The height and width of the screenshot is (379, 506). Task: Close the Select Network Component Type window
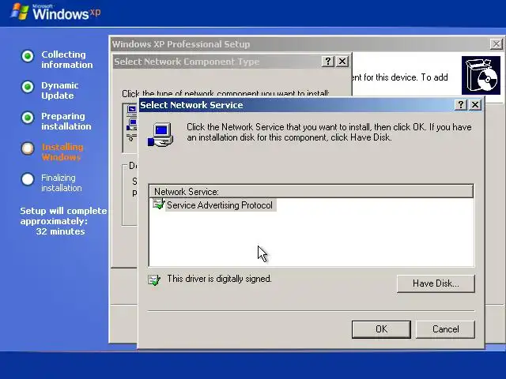point(342,62)
